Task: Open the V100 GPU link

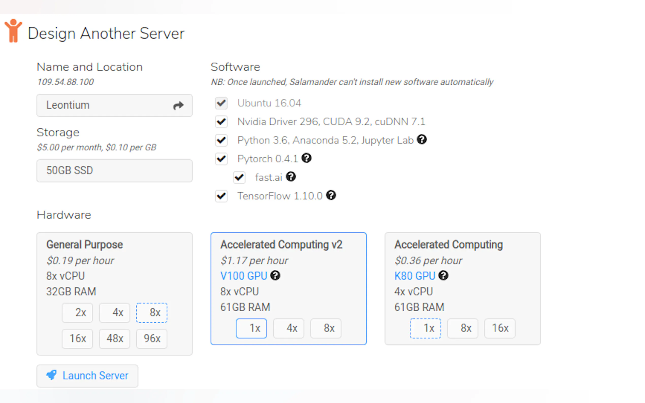Action: [x=244, y=276]
